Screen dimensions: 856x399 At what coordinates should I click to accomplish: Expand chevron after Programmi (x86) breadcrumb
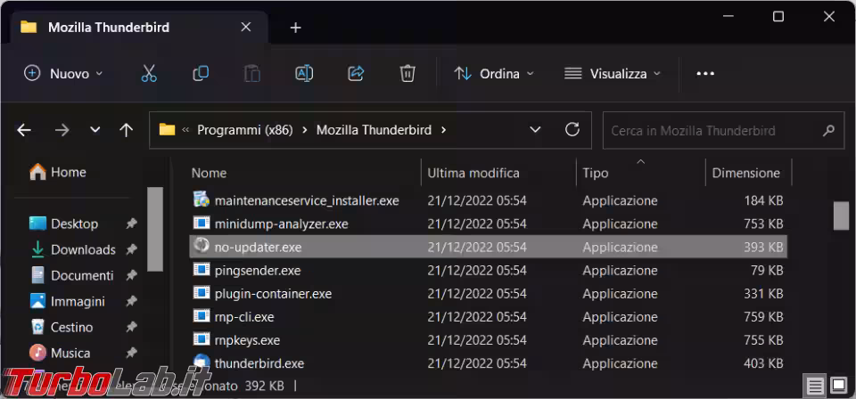[305, 130]
